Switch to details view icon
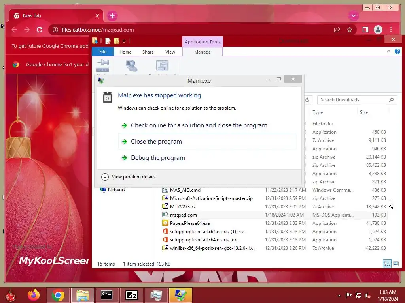Viewport: 405px width, 303px height. coord(387,264)
